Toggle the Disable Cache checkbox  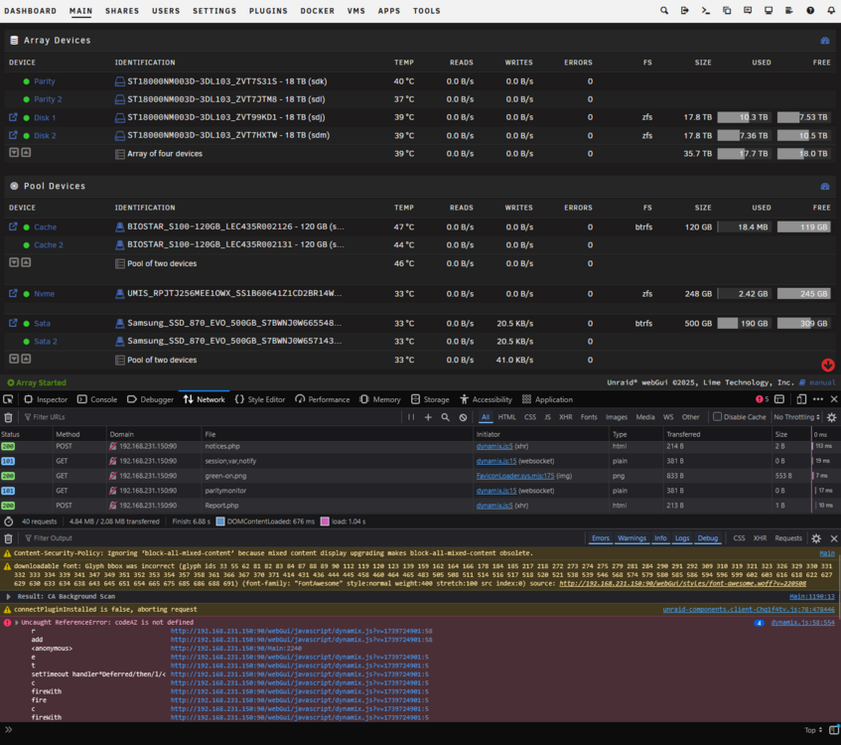pyautogui.click(x=717, y=416)
